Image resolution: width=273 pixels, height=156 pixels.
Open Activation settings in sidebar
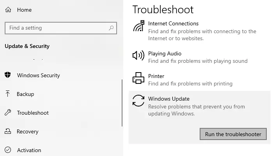click(x=29, y=150)
